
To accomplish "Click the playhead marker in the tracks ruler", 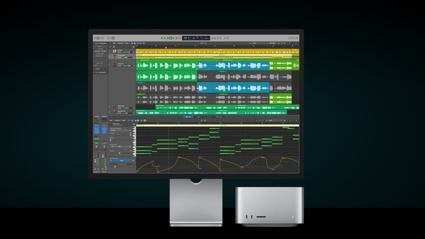I will tap(166, 48).
